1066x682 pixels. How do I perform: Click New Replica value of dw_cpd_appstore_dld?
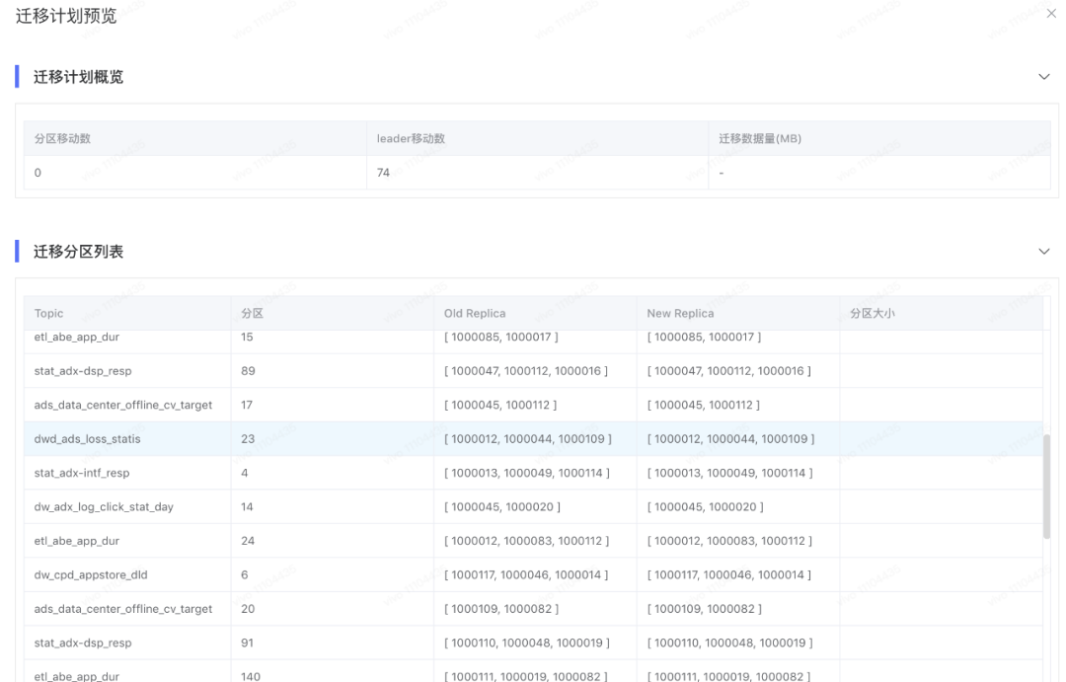point(728,574)
